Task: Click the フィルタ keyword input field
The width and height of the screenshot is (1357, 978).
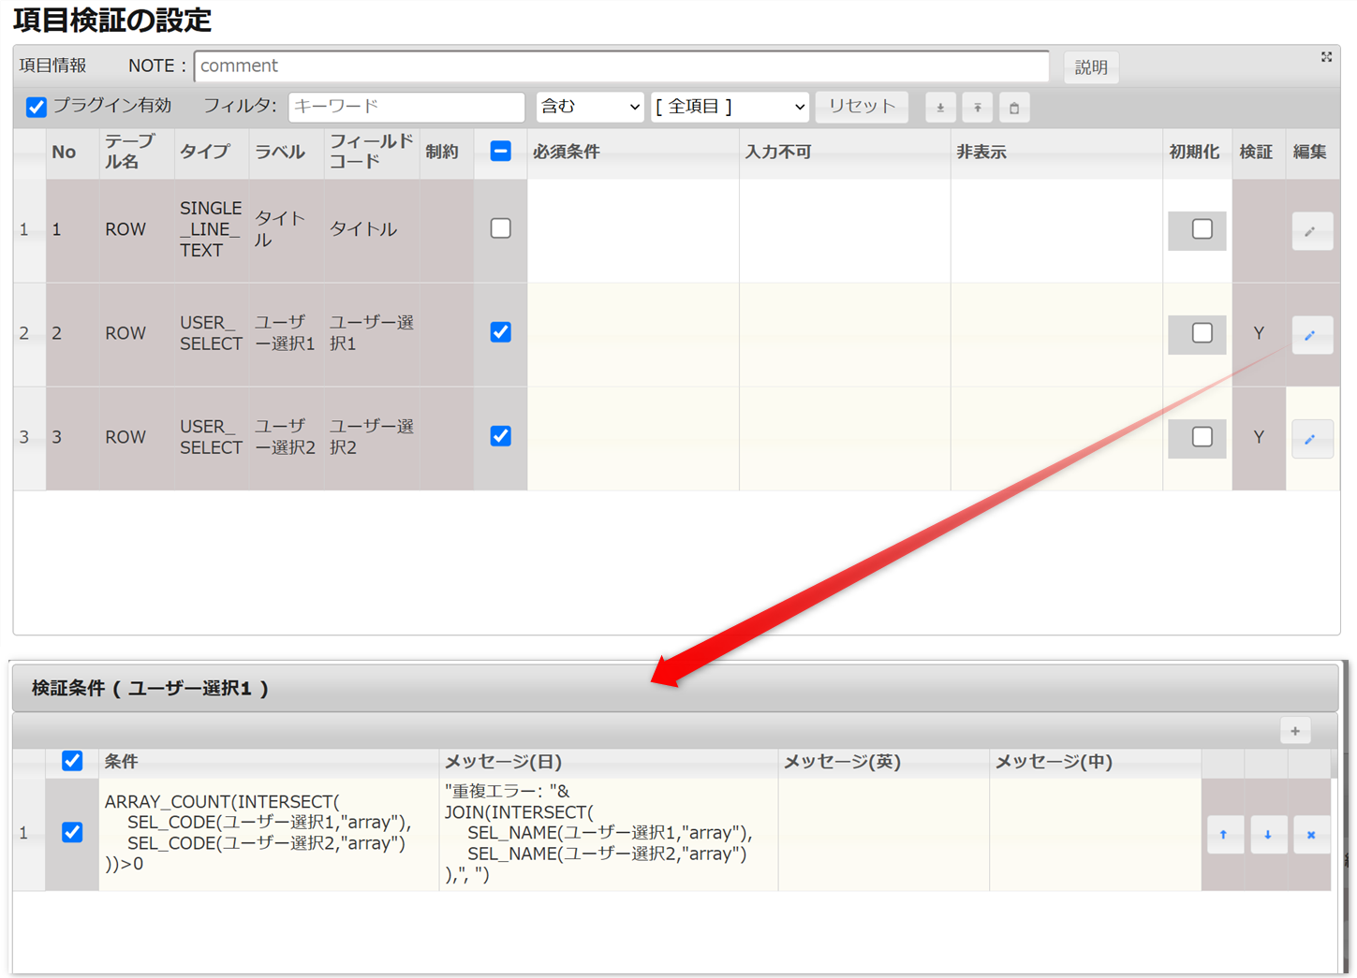Action: click(406, 107)
